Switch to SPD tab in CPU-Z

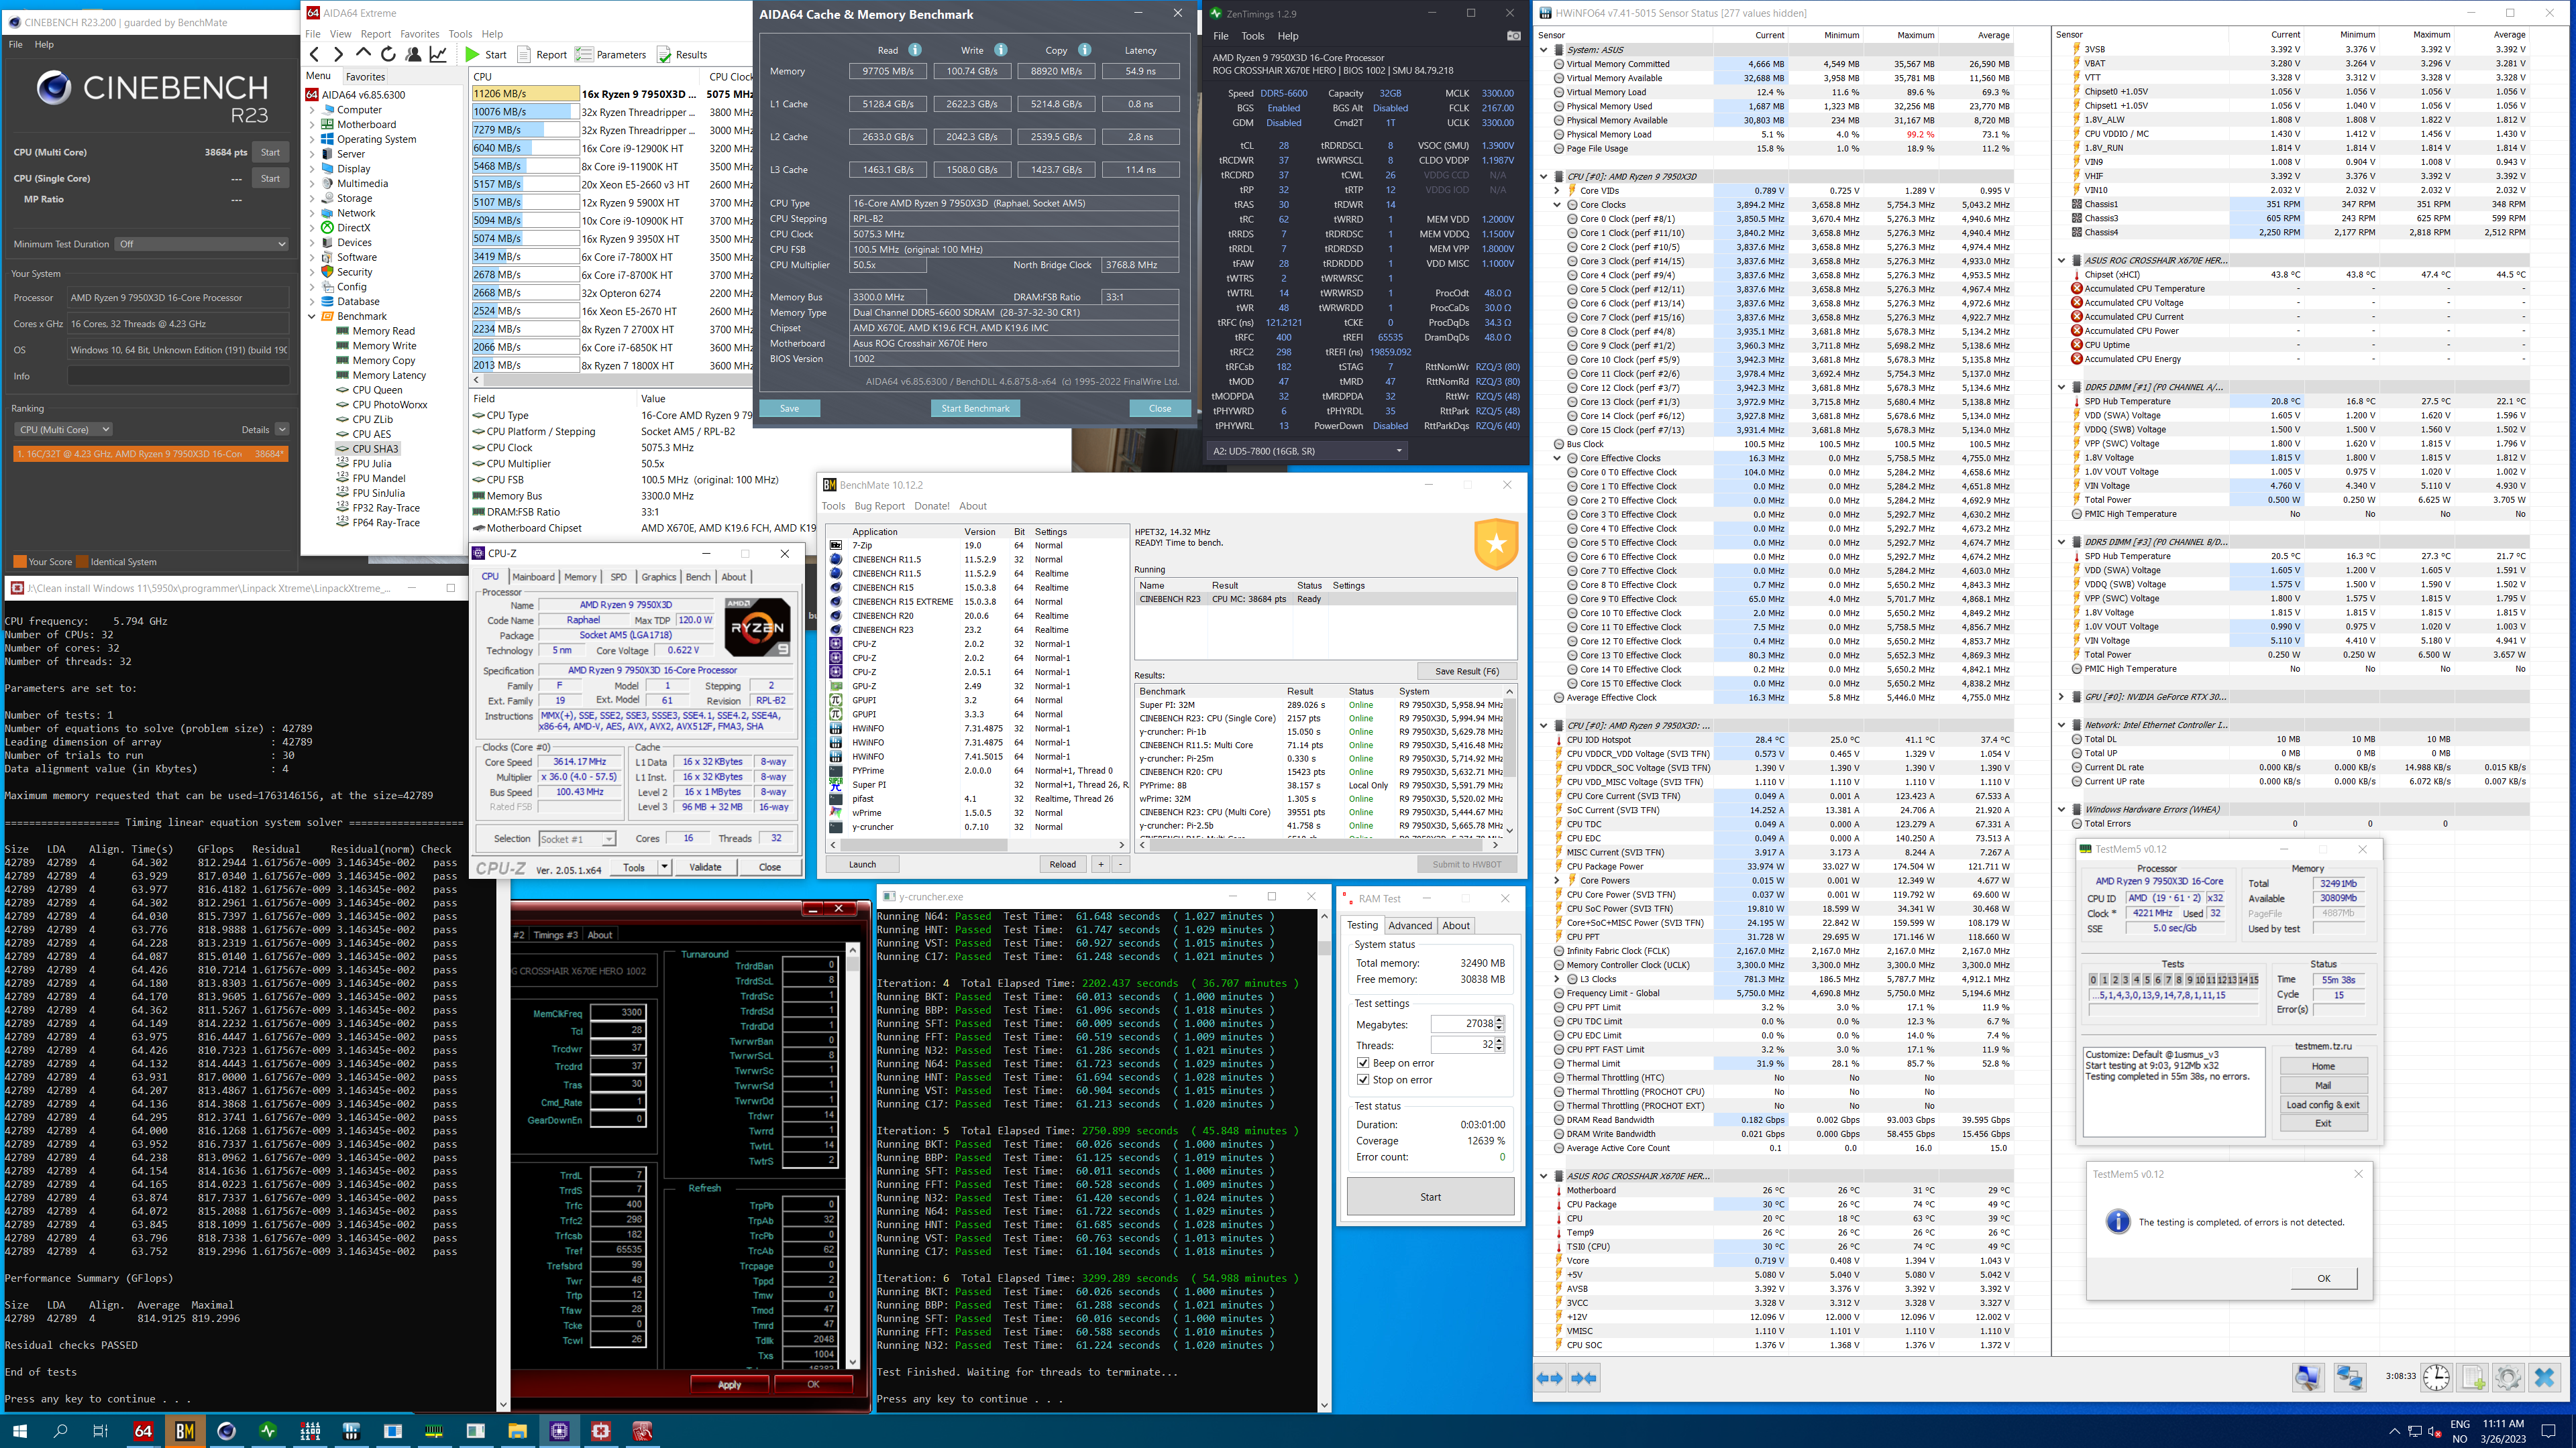618,577
